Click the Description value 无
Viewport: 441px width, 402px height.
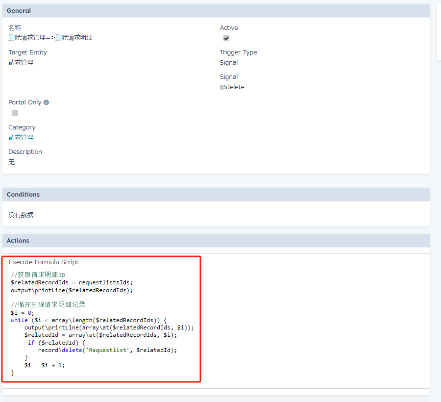coord(12,162)
